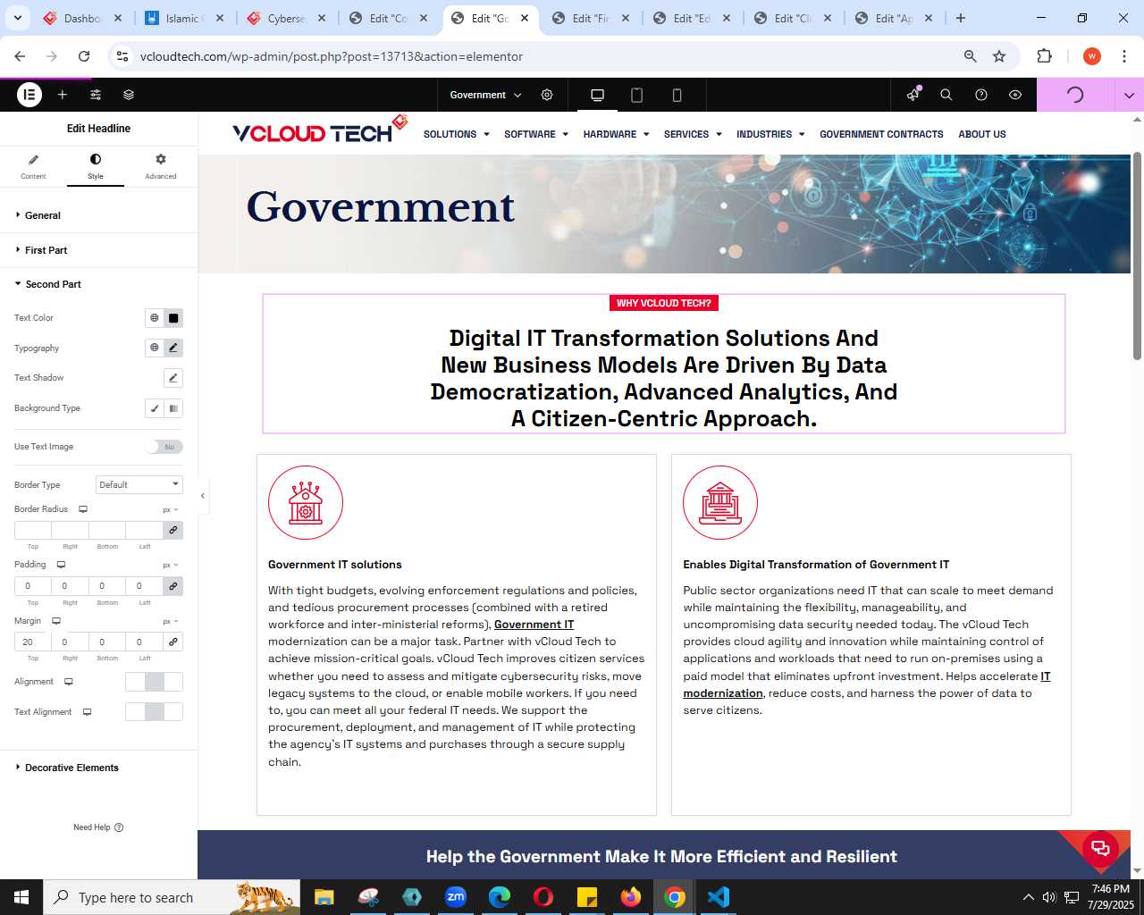Open Margin responsive device icon
The height and width of the screenshot is (915, 1144).
point(56,621)
